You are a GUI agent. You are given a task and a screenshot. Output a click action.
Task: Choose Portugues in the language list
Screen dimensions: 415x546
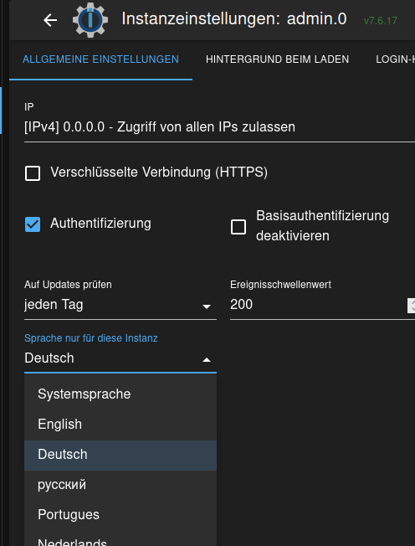[x=120, y=515]
